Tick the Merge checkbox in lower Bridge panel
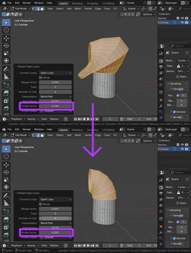The height and width of the screenshot is (253, 191). [x=41, y=204]
